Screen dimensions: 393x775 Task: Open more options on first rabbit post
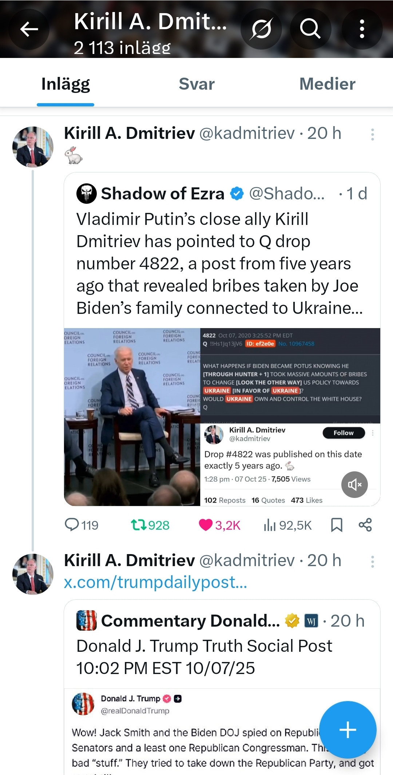point(372,135)
